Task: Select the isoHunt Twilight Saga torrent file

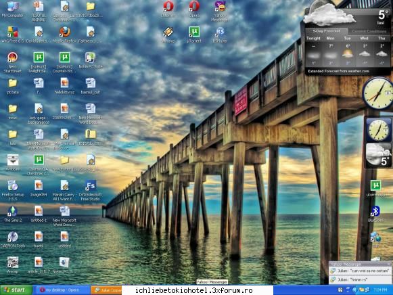Action: [x=39, y=63]
